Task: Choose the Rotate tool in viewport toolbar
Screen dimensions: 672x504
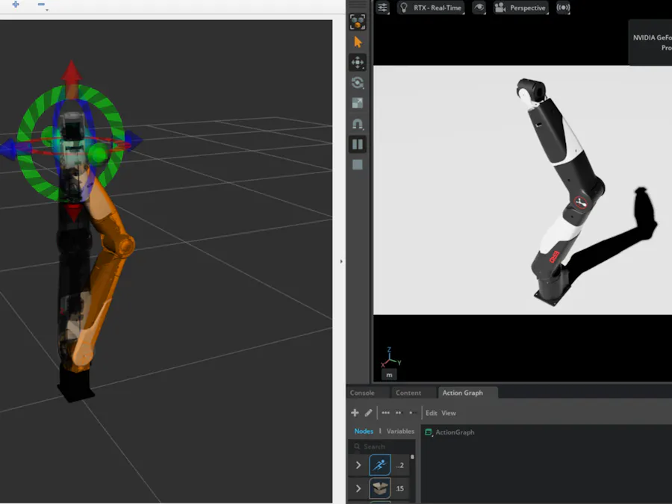Action: (x=358, y=83)
